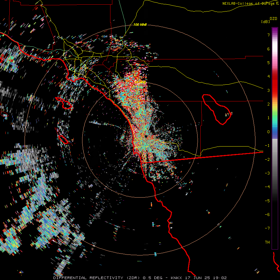280x280 pixels.
Task: Click the DZD colorbar title
Action: coord(273,19)
